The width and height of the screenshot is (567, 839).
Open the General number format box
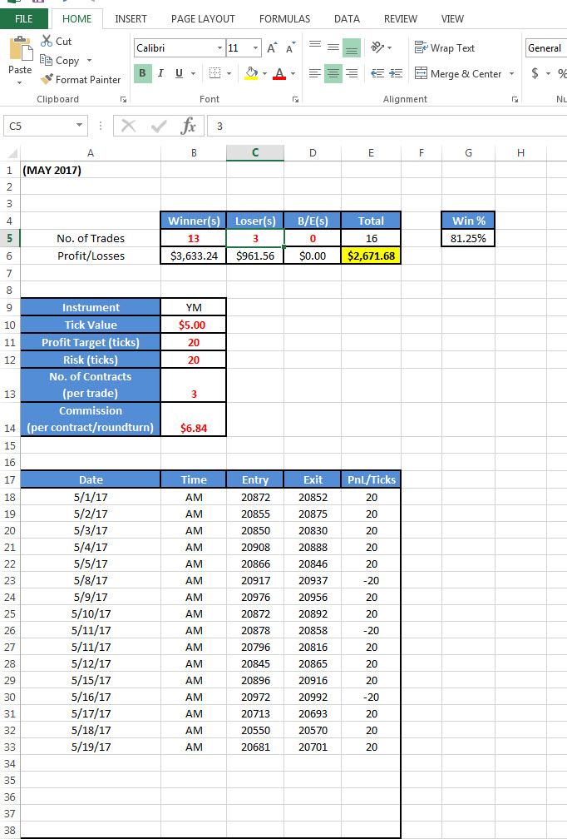(545, 48)
